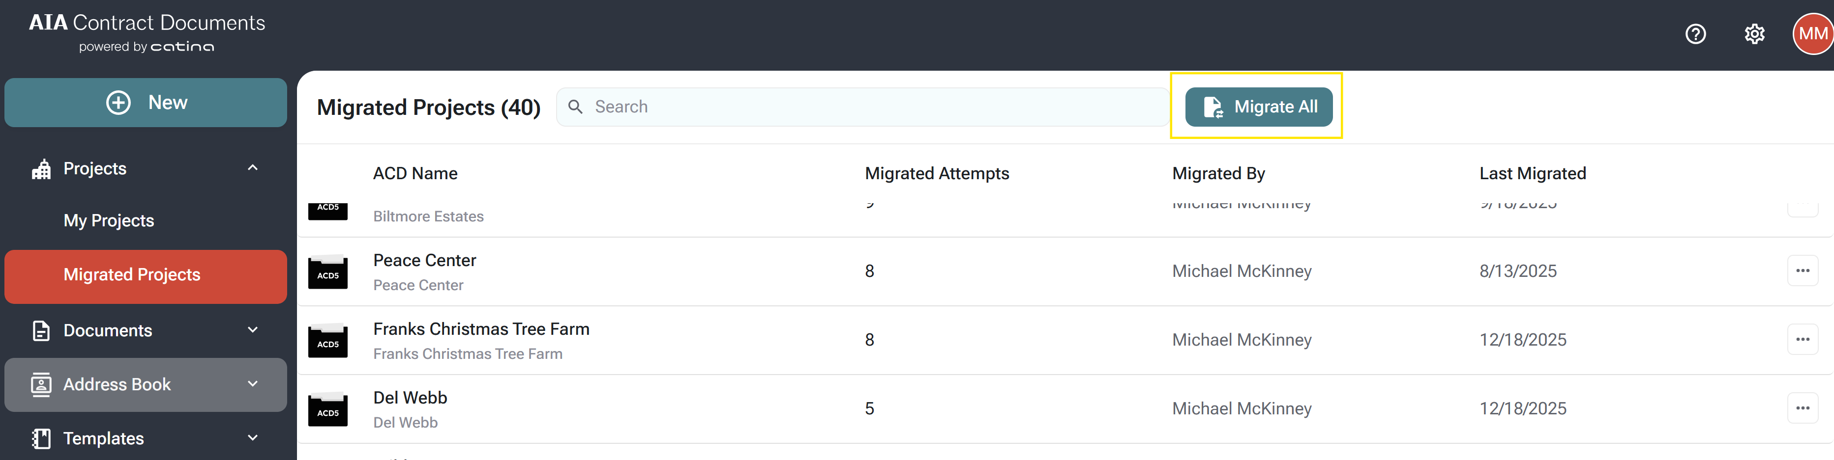Click the Migrate All button

pos(1258,107)
